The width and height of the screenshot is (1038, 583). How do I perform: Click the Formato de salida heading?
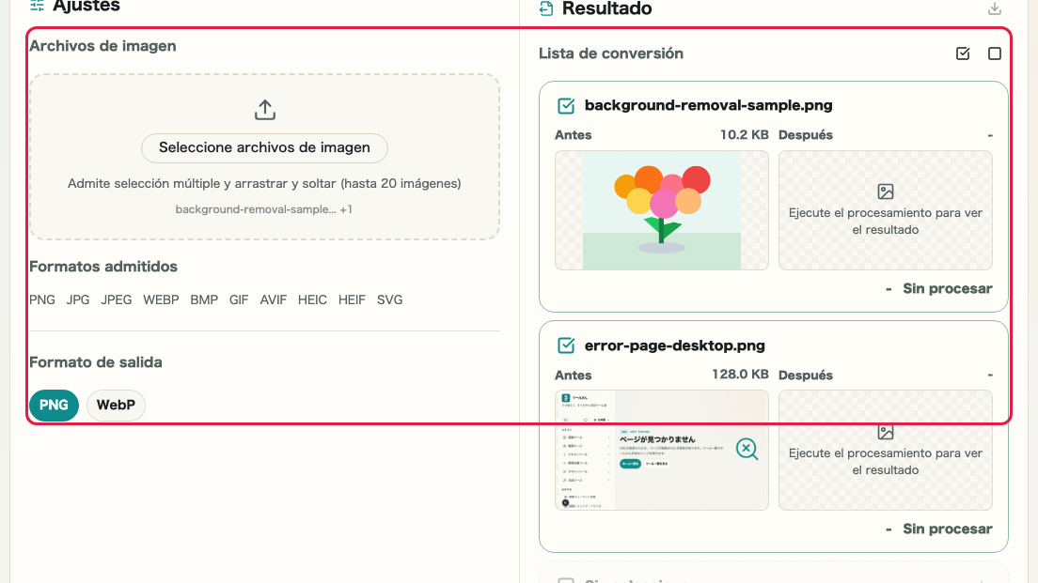[95, 362]
